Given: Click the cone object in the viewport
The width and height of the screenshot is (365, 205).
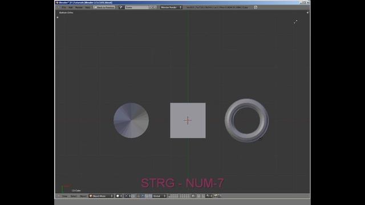Looking at the screenshot, I should (131, 120).
